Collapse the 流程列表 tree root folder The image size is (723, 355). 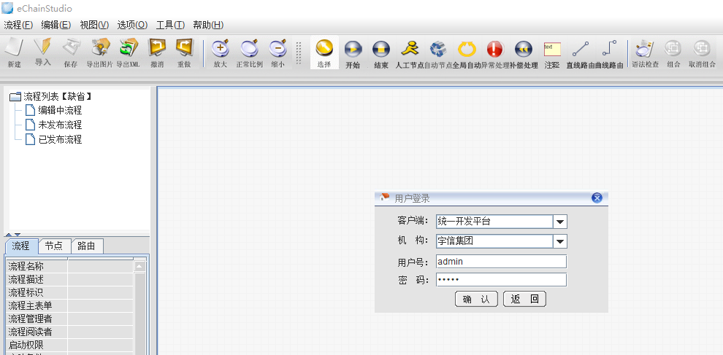[15, 96]
